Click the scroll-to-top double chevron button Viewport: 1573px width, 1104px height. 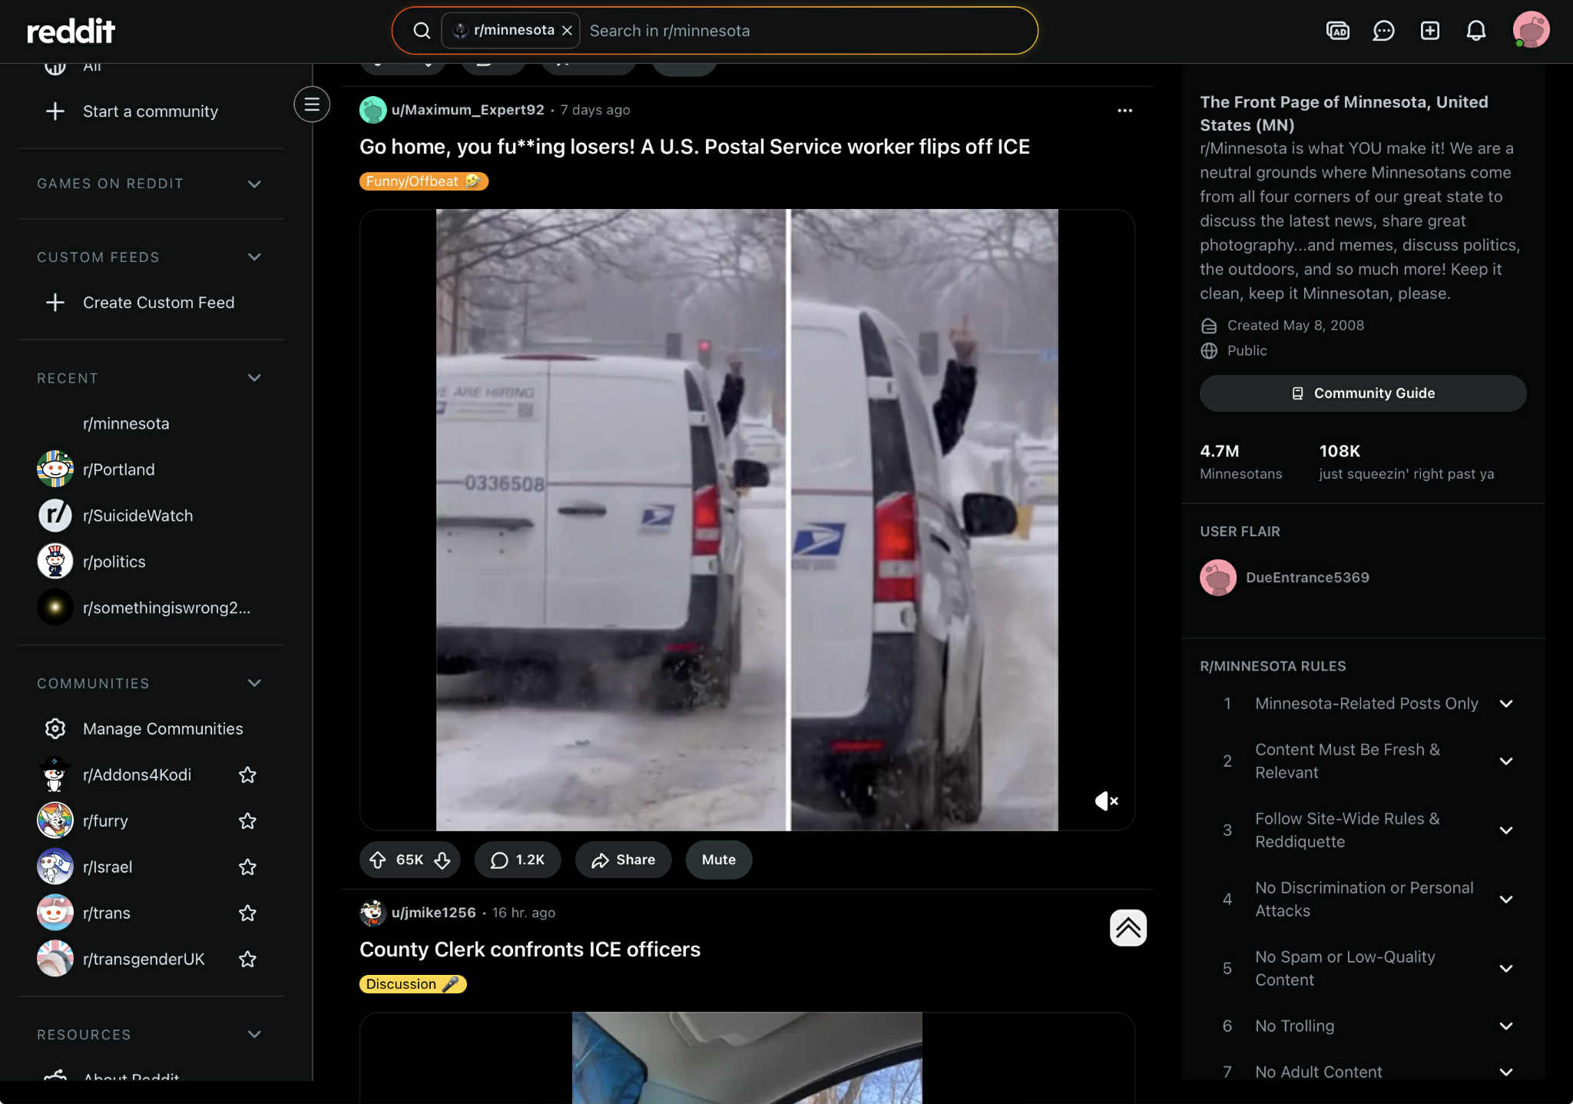click(x=1128, y=928)
